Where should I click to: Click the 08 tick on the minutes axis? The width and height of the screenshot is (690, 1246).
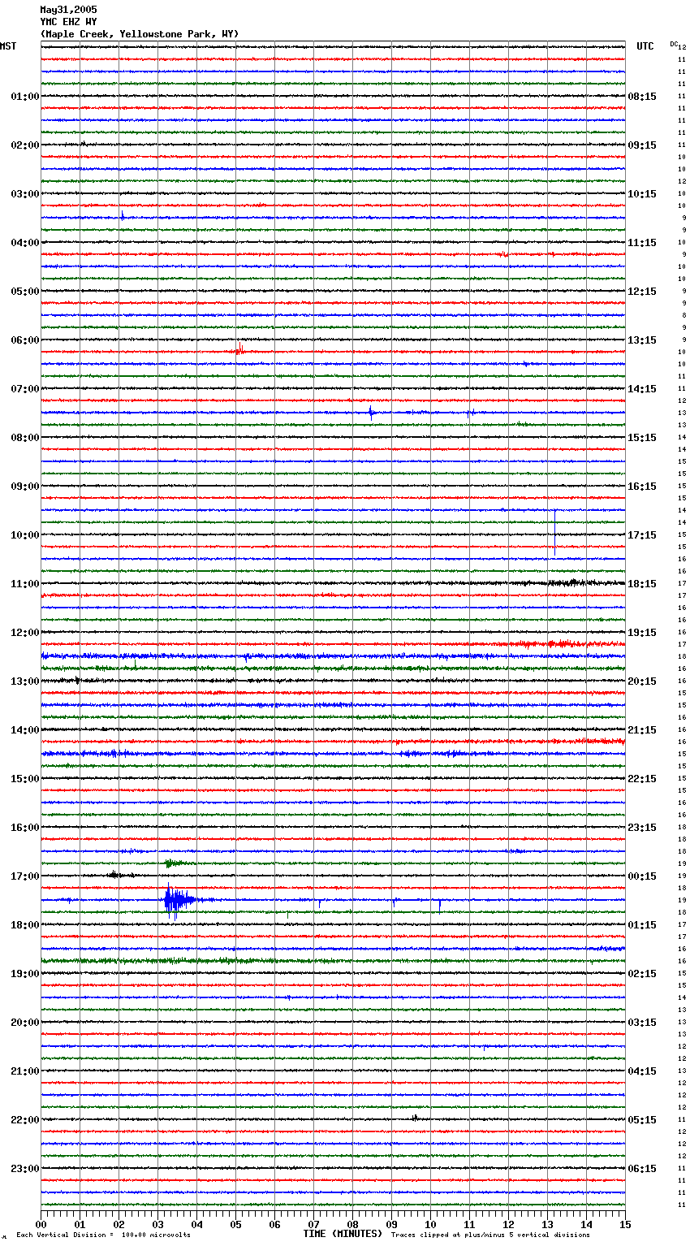pyautogui.click(x=352, y=1223)
